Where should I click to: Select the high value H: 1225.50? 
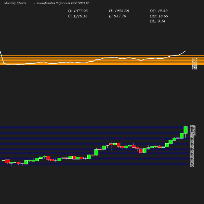click(119, 11)
